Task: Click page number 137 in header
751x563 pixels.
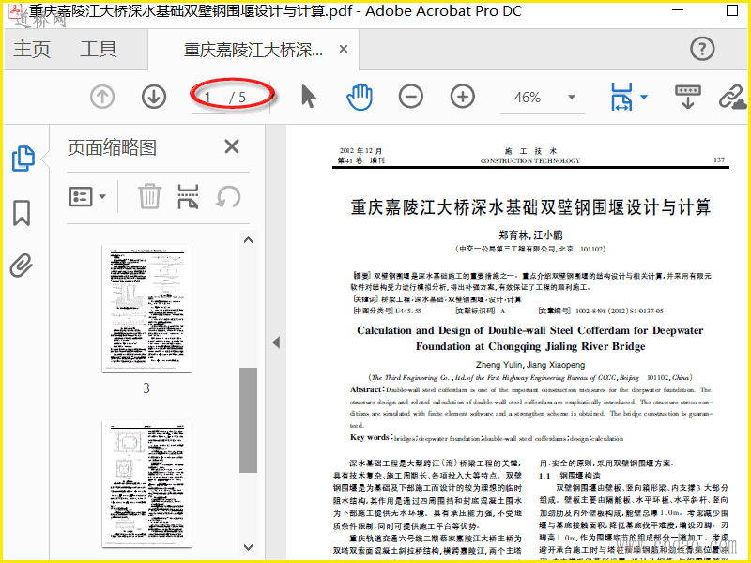Action: (x=719, y=160)
